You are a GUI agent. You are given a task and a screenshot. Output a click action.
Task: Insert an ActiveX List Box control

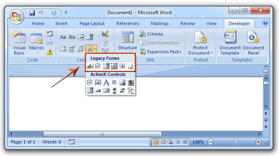pyautogui.click(x=106, y=91)
